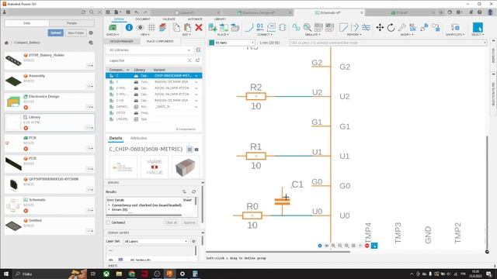Click the Copy icon in Edit group
This screenshot has height=279, width=497.
click(x=176, y=28)
